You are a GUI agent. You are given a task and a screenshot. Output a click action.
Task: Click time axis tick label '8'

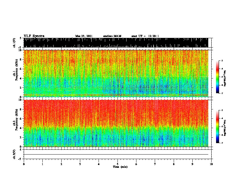[174, 164]
